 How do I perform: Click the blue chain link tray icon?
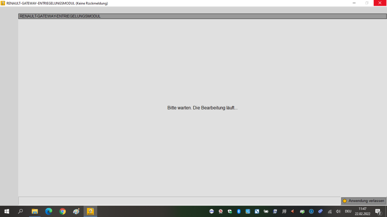tap(320, 211)
